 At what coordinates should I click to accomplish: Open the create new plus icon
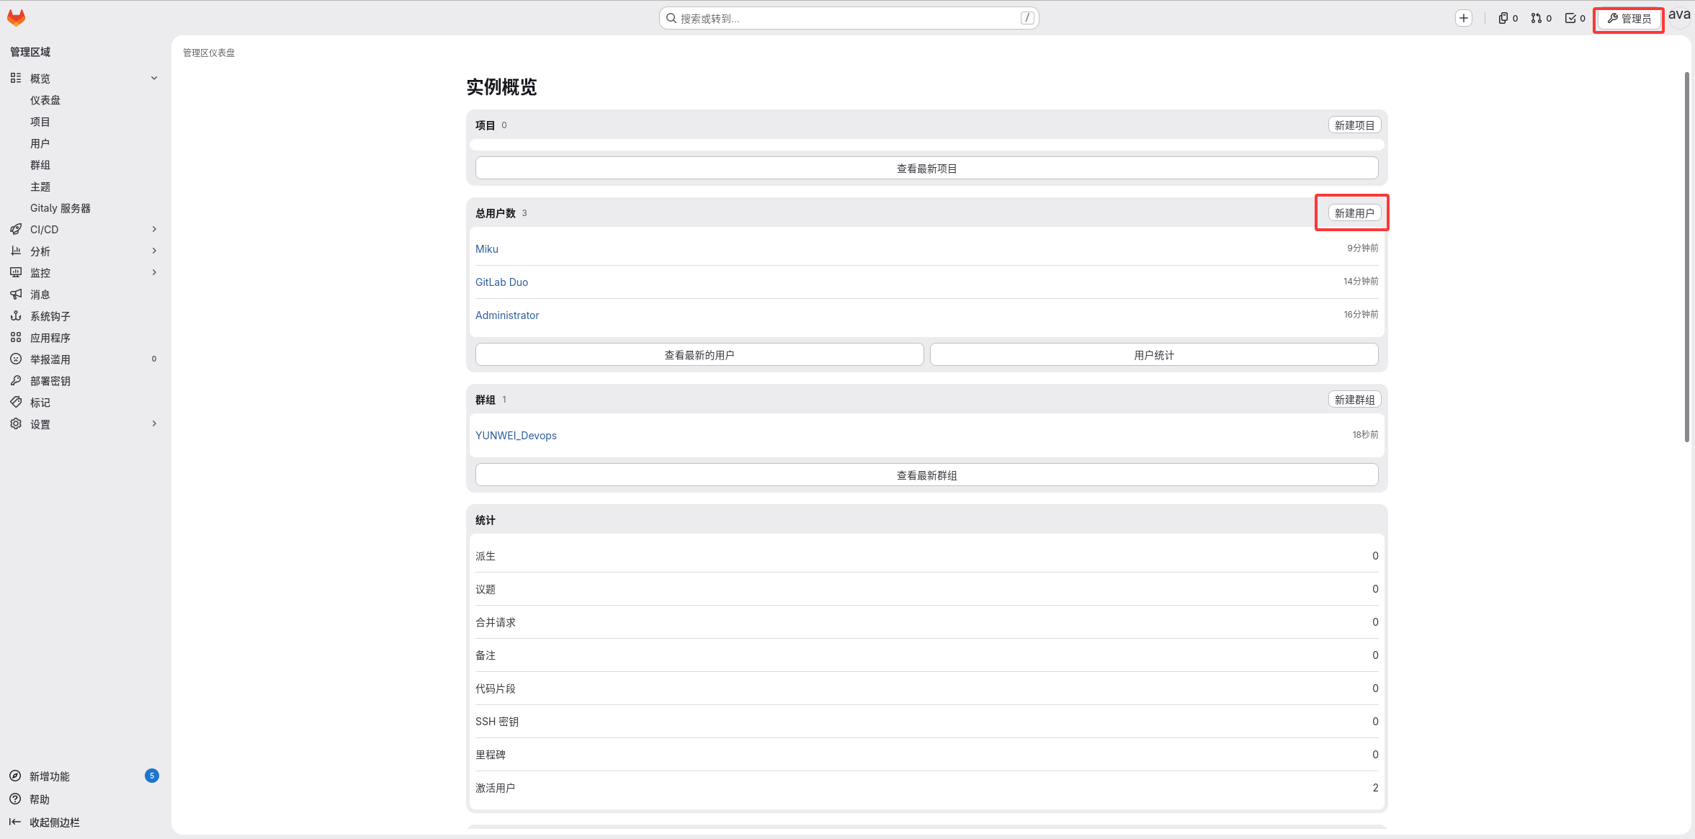[1463, 18]
